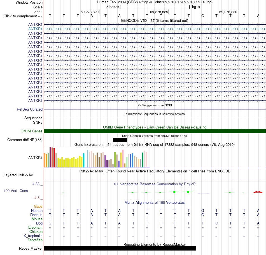
Task: Click the Zebrafish species label
Action: [35, 240]
